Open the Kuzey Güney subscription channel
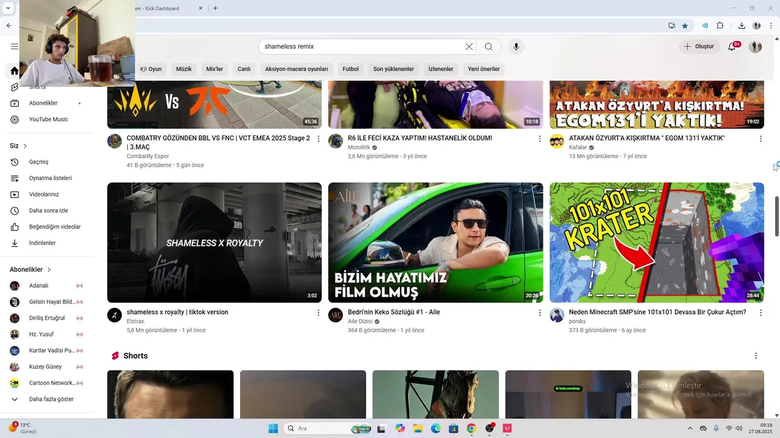 (x=46, y=367)
